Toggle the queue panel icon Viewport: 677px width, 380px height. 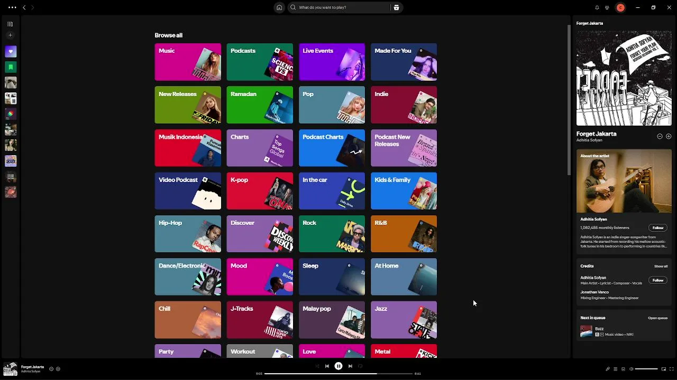point(615,369)
